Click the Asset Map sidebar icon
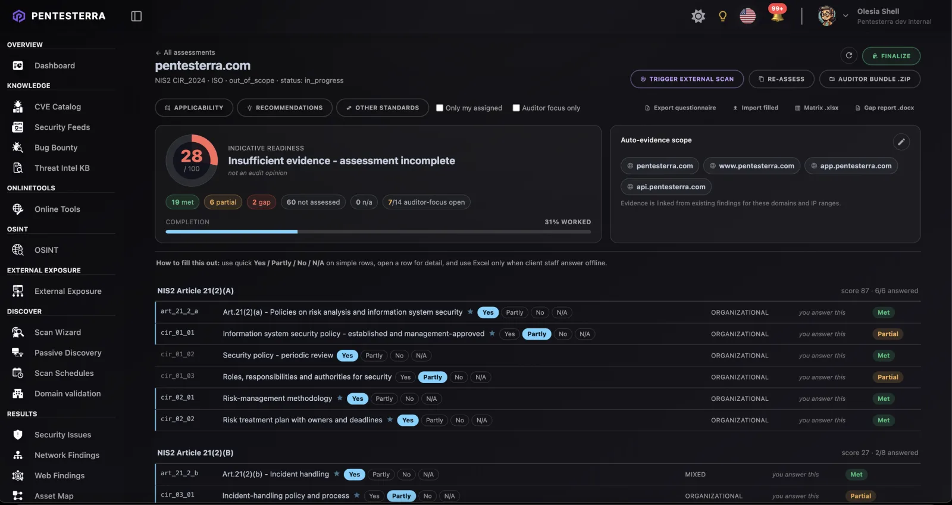The image size is (952, 505). pyautogui.click(x=18, y=496)
